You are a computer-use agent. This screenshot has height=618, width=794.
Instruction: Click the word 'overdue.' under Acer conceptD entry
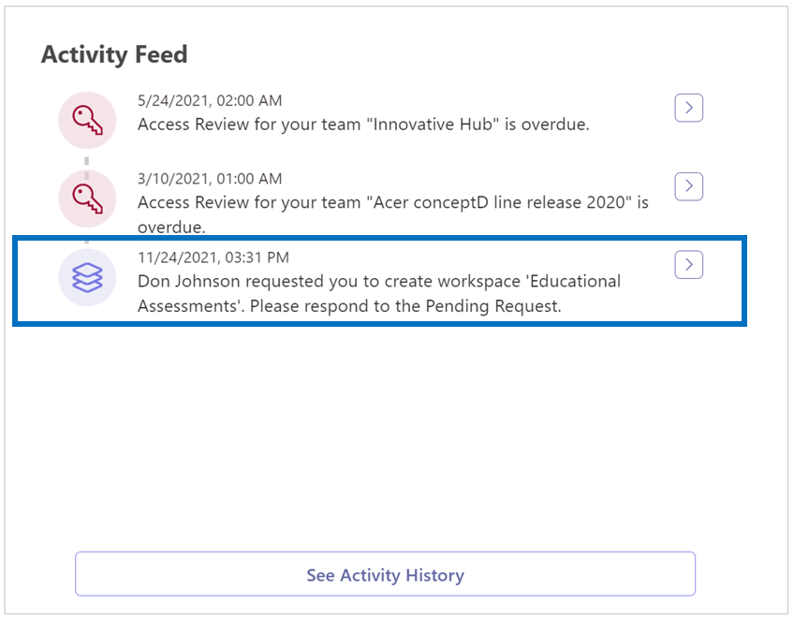click(171, 227)
